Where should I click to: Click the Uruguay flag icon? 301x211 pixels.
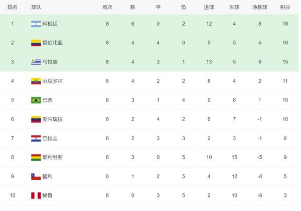tap(36, 62)
